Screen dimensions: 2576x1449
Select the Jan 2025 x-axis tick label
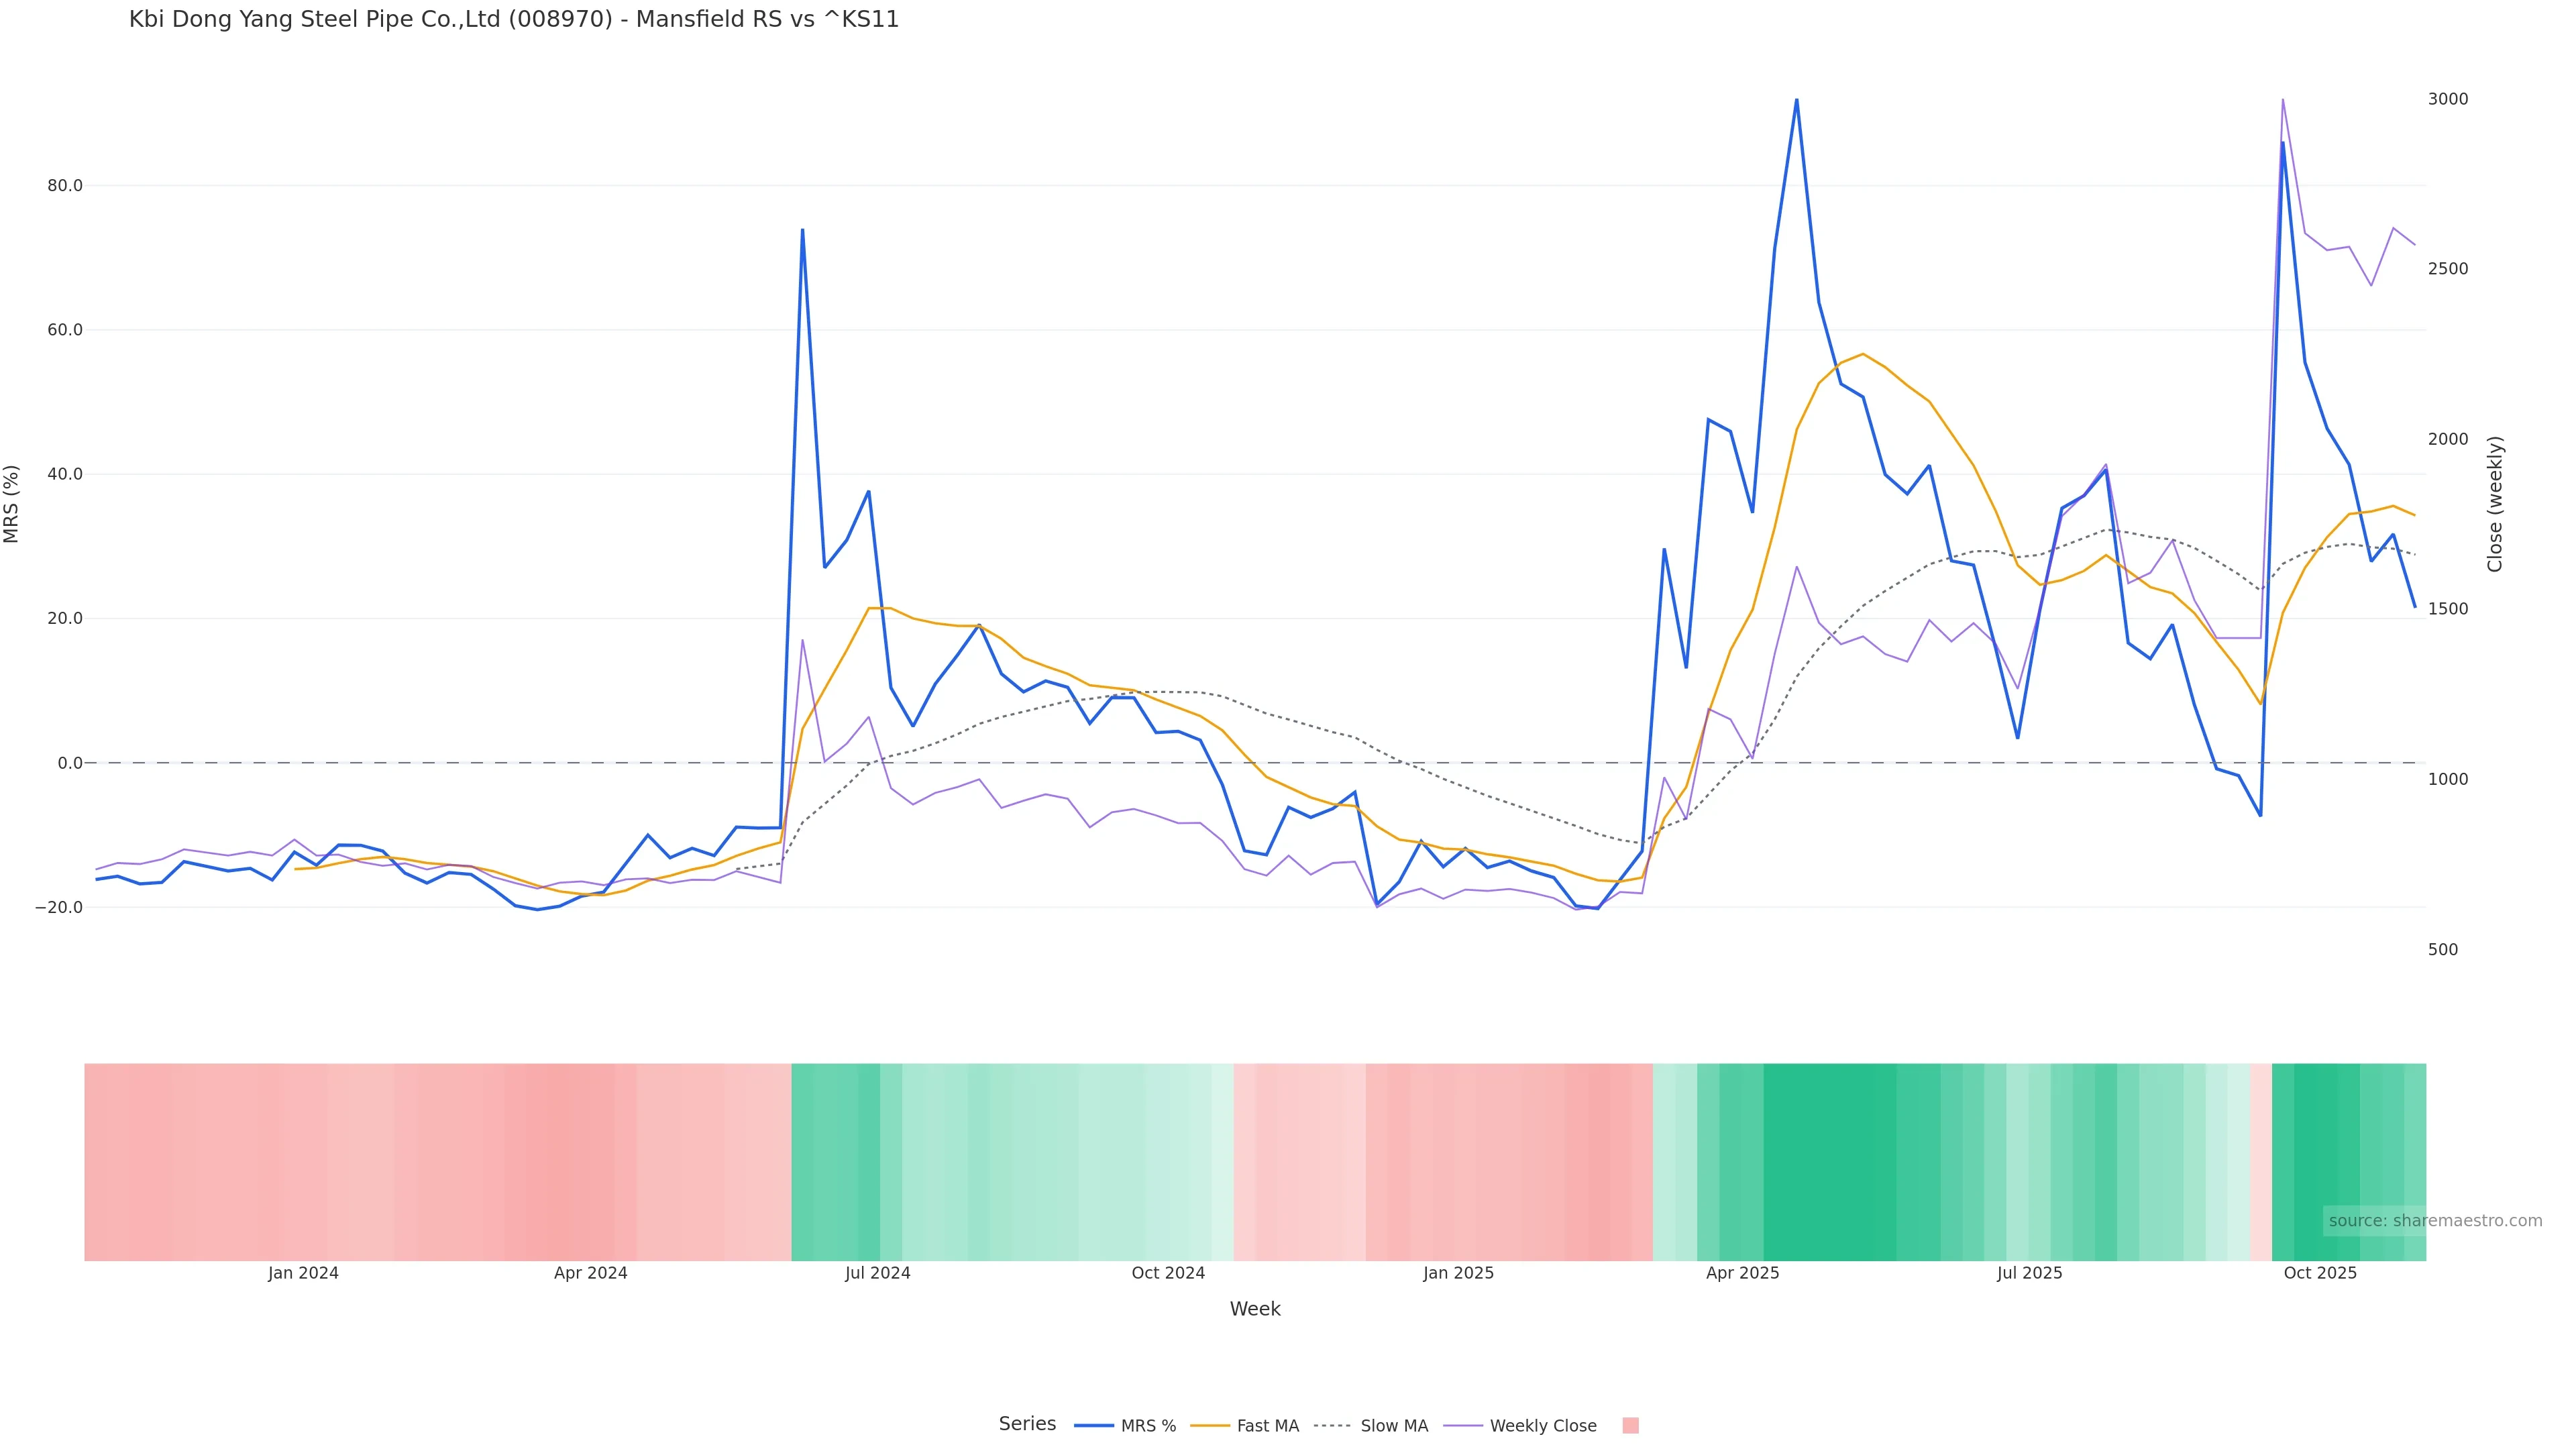click(1458, 1273)
